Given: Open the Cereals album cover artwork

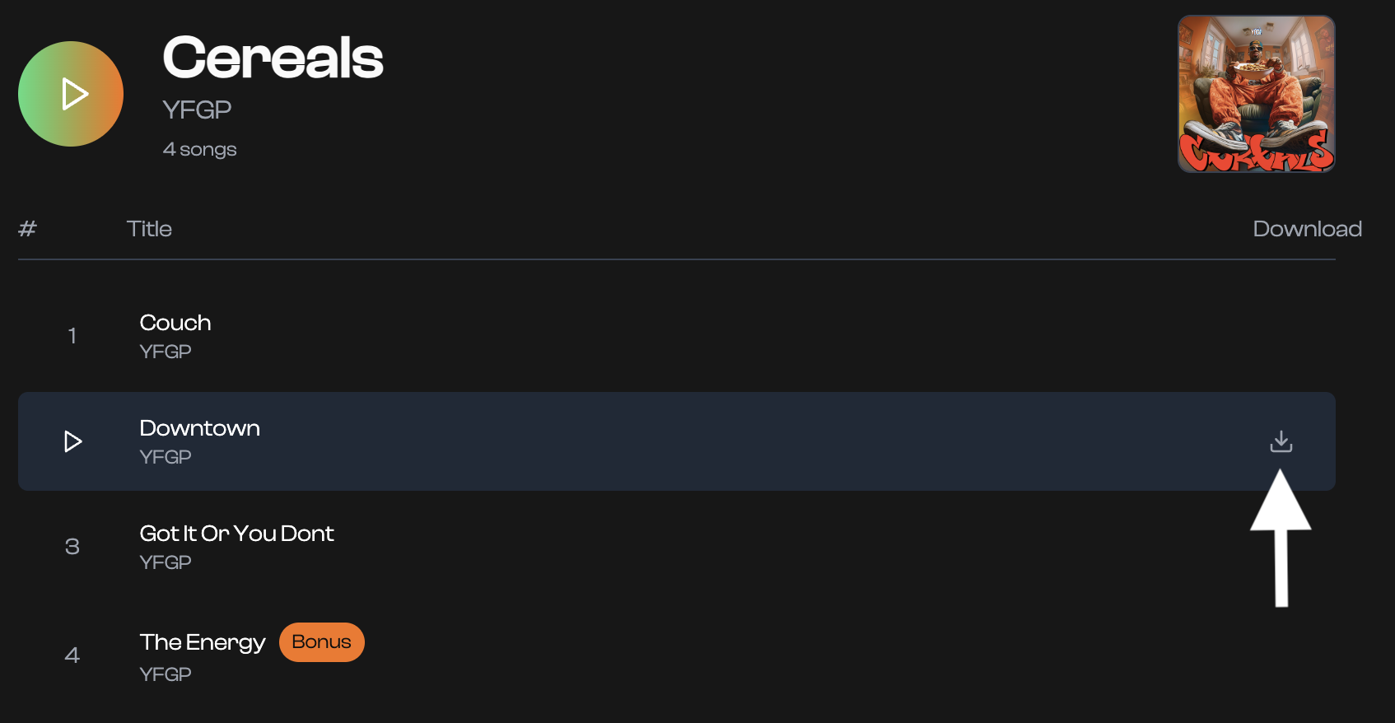Looking at the screenshot, I should (1256, 94).
